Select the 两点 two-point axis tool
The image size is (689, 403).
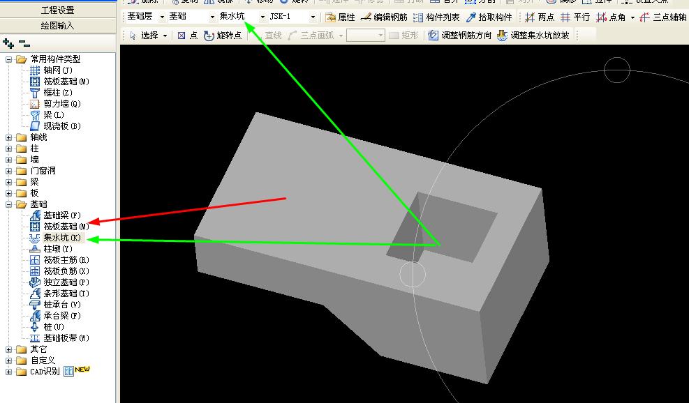pyautogui.click(x=540, y=17)
